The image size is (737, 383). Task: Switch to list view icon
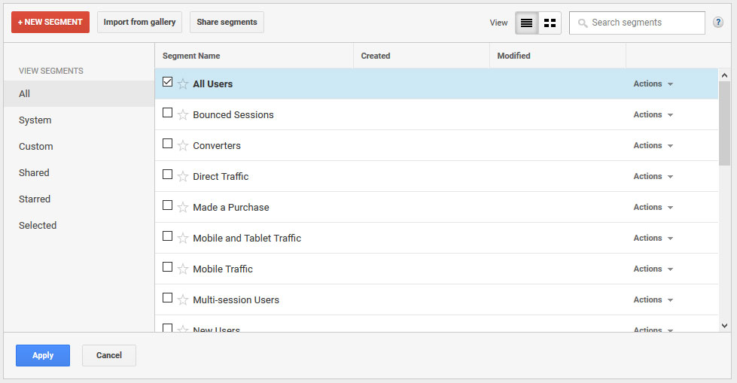pyautogui.click(x=526, y=23)
